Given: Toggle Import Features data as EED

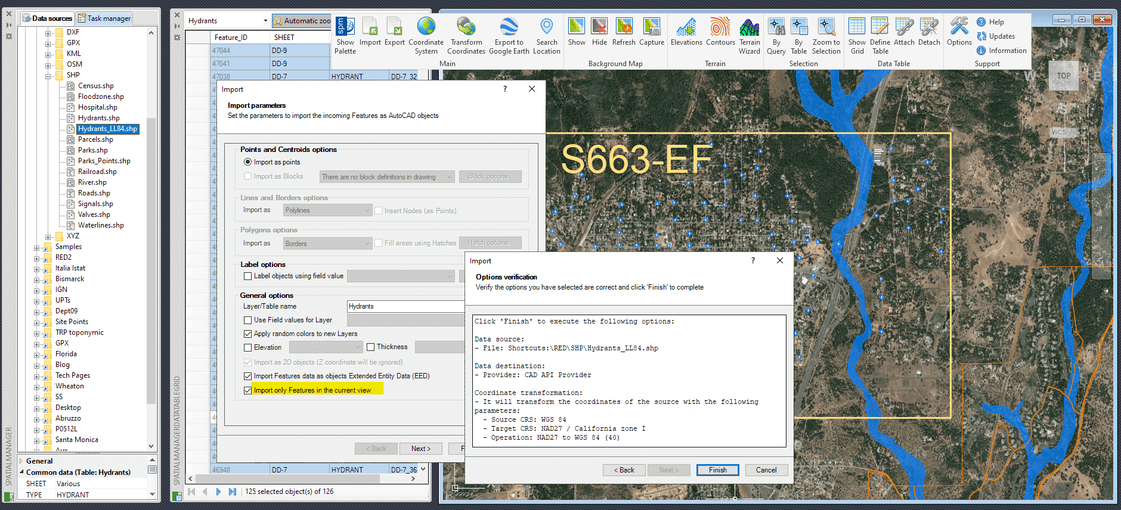Looking at the screenshot, I should click(x=248, y=376).
